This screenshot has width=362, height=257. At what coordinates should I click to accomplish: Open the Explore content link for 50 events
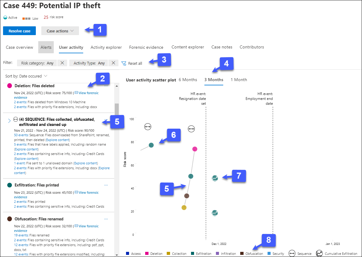pos(57,140)
